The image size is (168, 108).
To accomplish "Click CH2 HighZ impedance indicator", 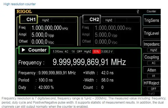I will point(109,20).
